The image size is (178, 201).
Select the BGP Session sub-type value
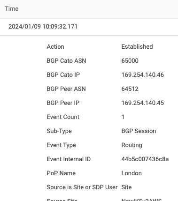(139, 131)
